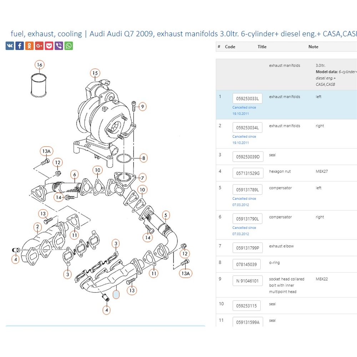Save the page to Pocket

tap(49, 46)
